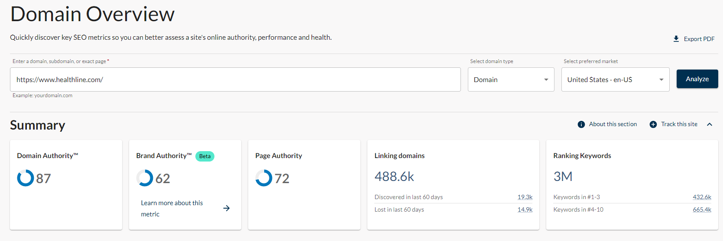The width and height of the screenshot is (723, 241).
Task: Click the 19.3k discovered domains value
Action: coord(525,197)
